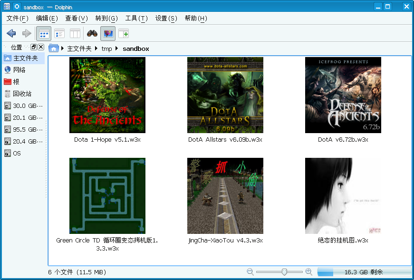Switch to icons view mode
Screen dimensions: 414x280
point(44,34)
